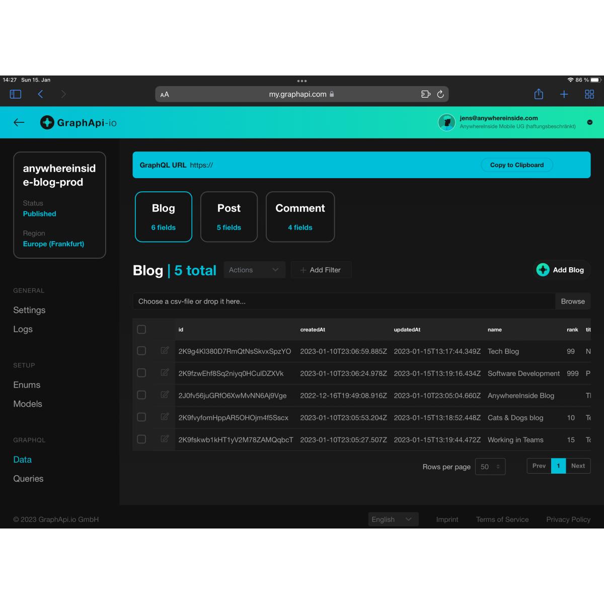Open the Actions dropdown
604x604 pixels.
pos(254,270)
